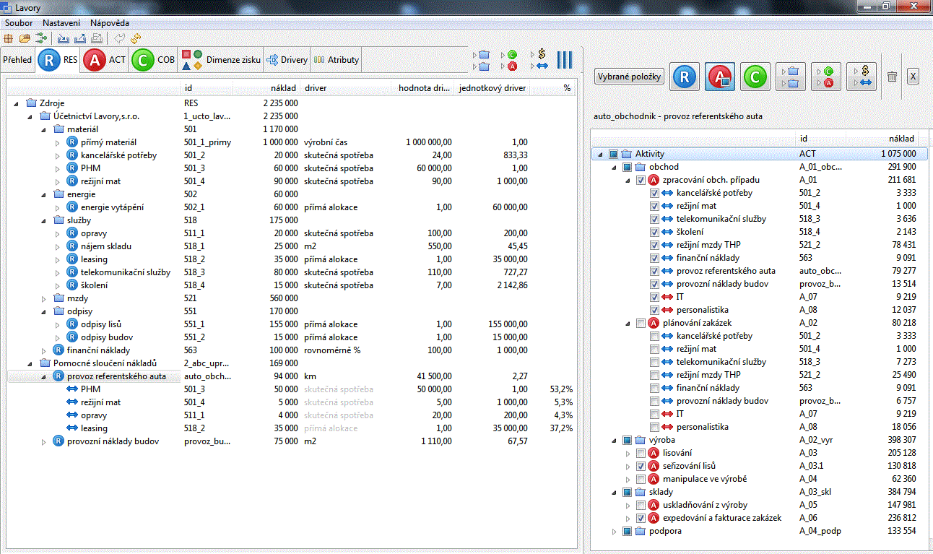Check the plánování zakázek activity checkbox
The height and width of the screenshot is (554, 933).
click(641, 323)
